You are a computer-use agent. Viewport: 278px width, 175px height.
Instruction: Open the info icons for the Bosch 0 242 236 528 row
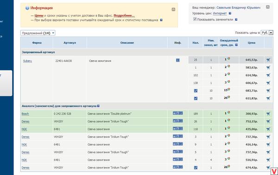177,113
